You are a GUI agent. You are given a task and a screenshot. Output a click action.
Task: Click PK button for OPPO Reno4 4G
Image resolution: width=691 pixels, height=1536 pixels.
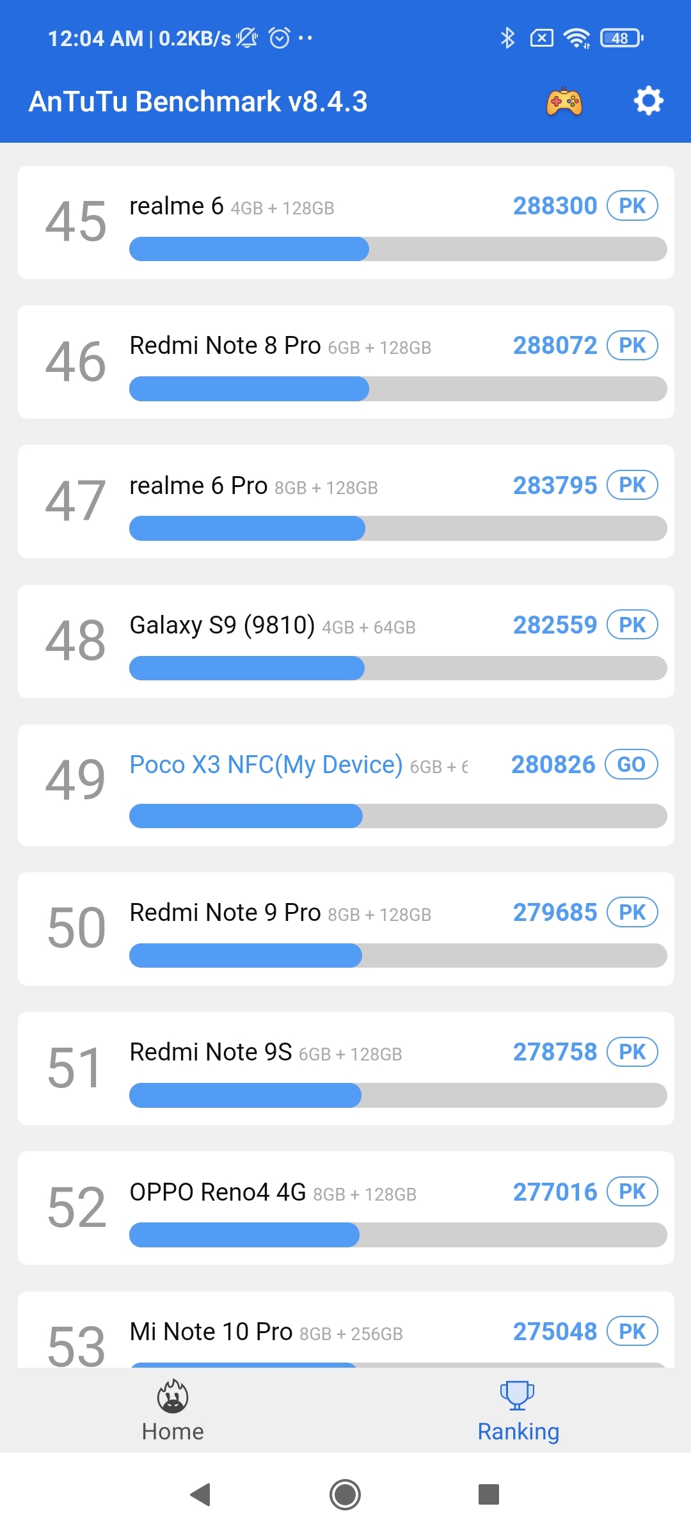tap(632, 1192)
